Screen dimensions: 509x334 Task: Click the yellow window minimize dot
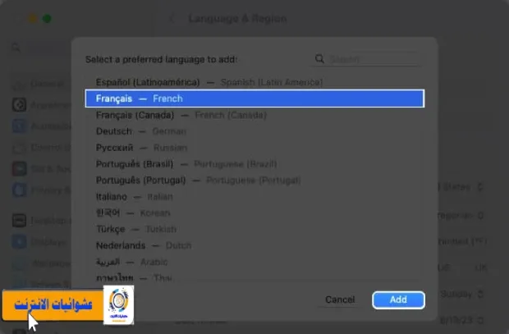click(x=33, y=19)
